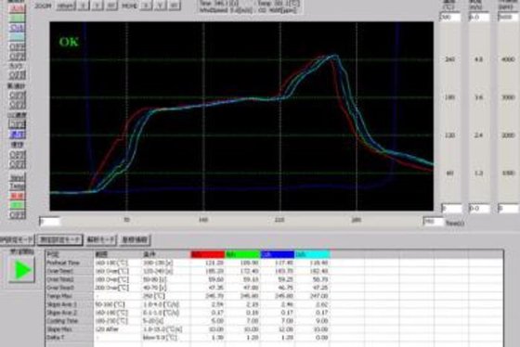This screenshot has height=347, width=520.
Task: Click the green channel header swatch in table
Action: point(242,254)
